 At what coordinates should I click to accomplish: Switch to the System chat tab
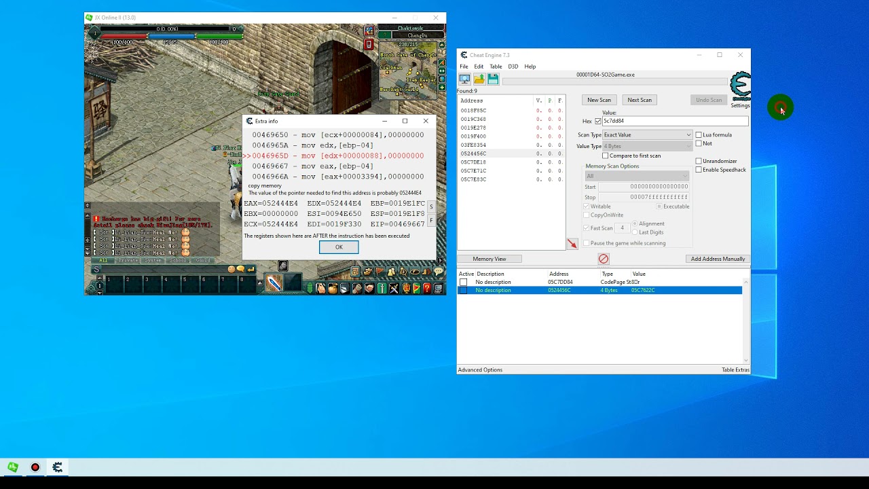tap(153, 260)
